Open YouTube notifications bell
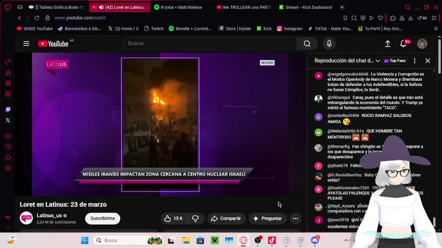The height and width of the screenshot is (248, 442). click(x=403, y=43)
